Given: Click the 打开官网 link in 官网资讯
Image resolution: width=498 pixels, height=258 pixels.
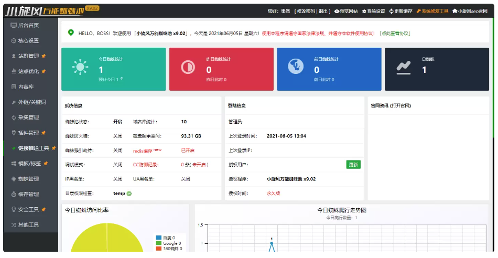Looking at the screenshot, I should click(x=402, y=105).
